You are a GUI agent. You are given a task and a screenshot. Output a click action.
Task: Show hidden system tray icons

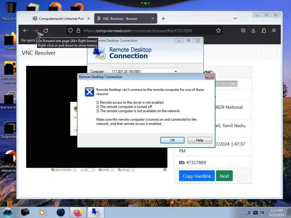(x=242, y=213)
